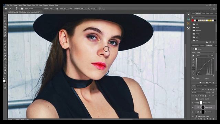Hide the Burn Curve layer
This screenshot has width=220, height=124.
point(192,112)
